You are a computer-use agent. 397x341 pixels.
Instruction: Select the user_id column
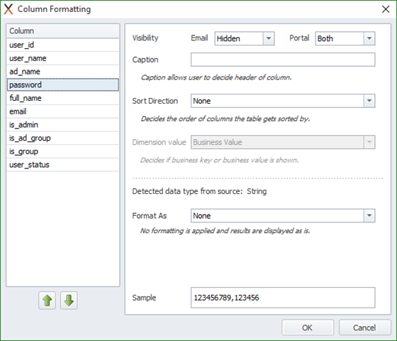coord(63,45)
